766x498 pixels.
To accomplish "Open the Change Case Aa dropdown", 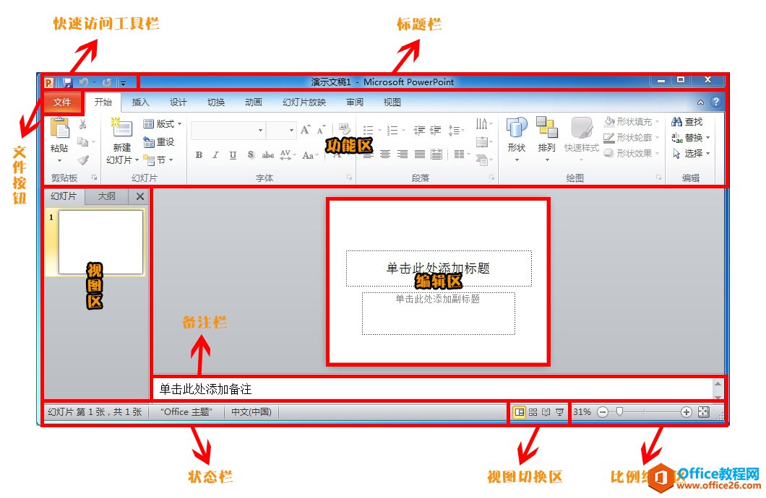I will 310,155.
